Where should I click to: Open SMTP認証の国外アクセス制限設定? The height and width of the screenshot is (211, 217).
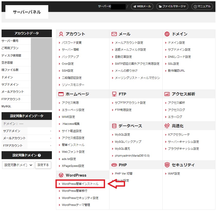point(137,64)
